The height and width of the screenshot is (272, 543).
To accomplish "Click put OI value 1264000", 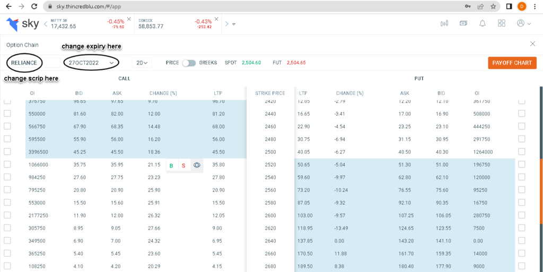I will pos(483,152).
